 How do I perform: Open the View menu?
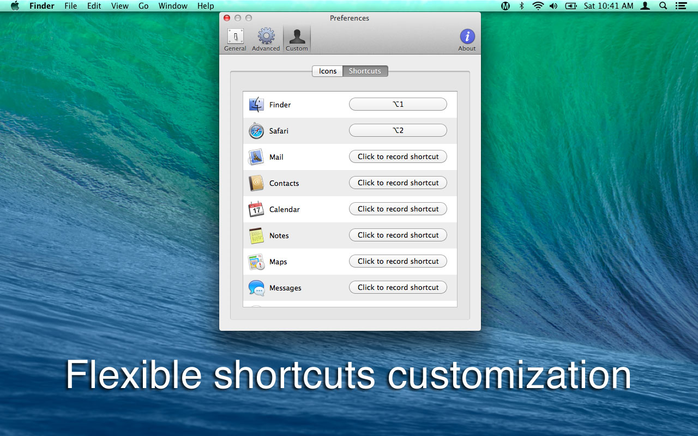click(x=120, y=6)
